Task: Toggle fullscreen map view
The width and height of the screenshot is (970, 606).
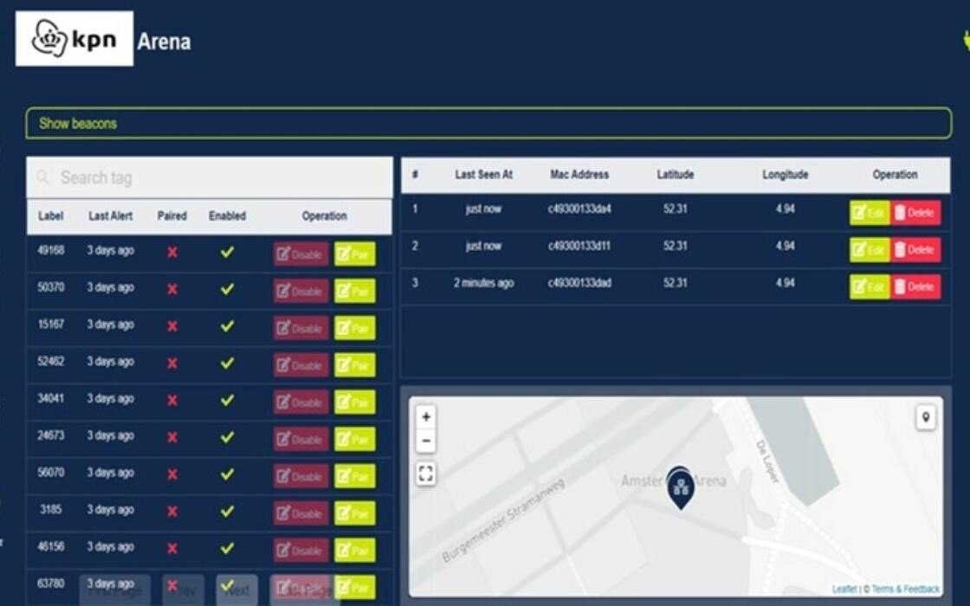Action: 425,473
